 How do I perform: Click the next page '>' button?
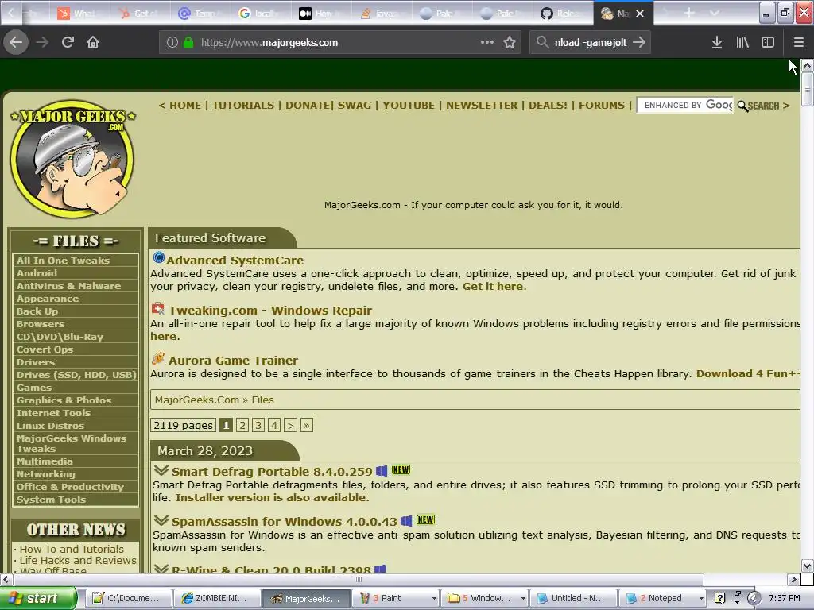[x=290, y=426]
